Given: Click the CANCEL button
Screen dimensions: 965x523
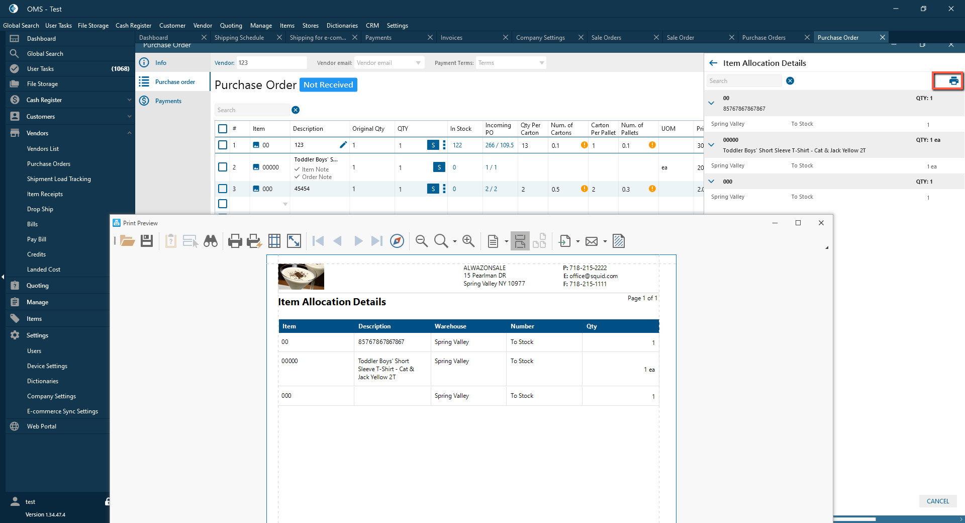Looking at the screenshot, I should (937, 501).
